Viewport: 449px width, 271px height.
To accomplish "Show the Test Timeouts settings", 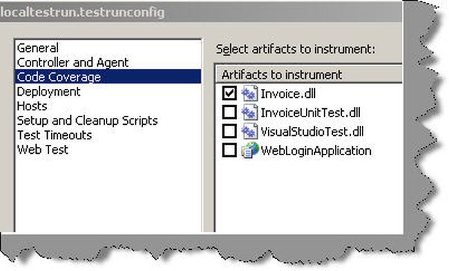I will tap(55, 135).
